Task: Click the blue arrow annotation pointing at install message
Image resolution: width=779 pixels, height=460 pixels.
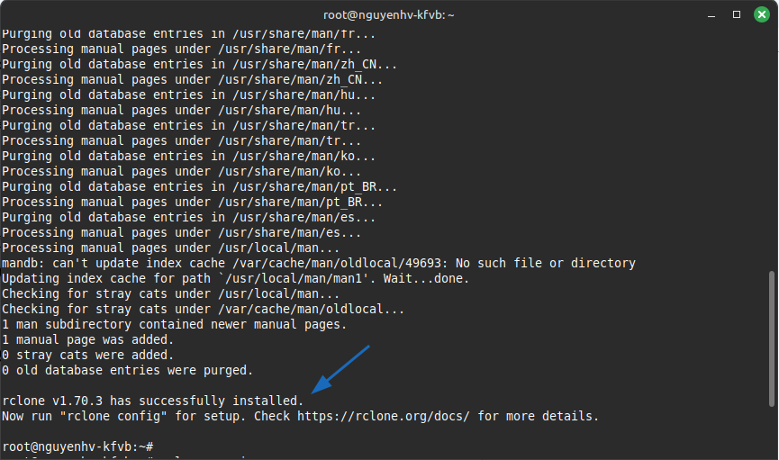Action: 340,367
